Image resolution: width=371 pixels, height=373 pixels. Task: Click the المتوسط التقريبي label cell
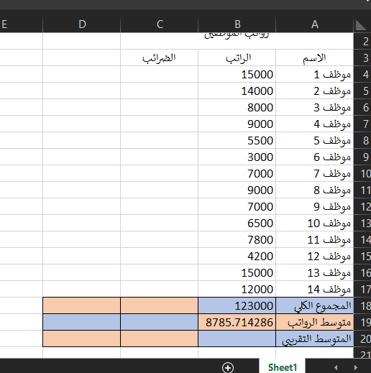tap(315, 339)
